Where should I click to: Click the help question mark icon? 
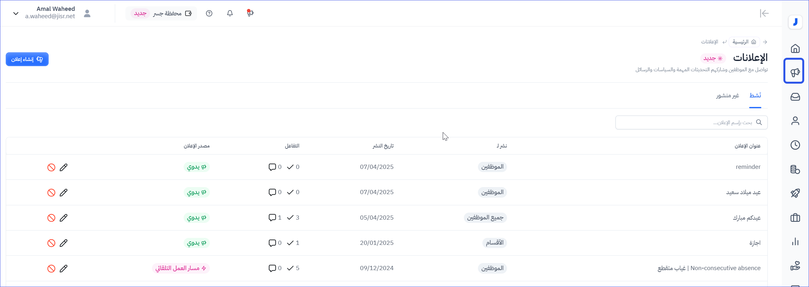point(209,13)
